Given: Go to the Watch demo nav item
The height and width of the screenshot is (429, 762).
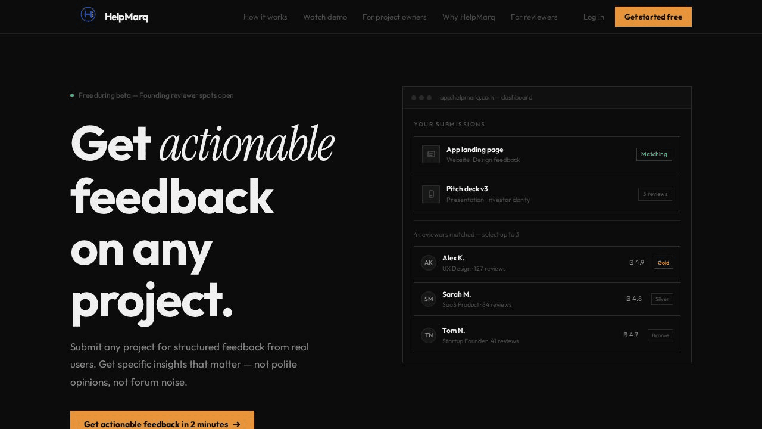Looking at the screenshot, I should click(325, 17).
